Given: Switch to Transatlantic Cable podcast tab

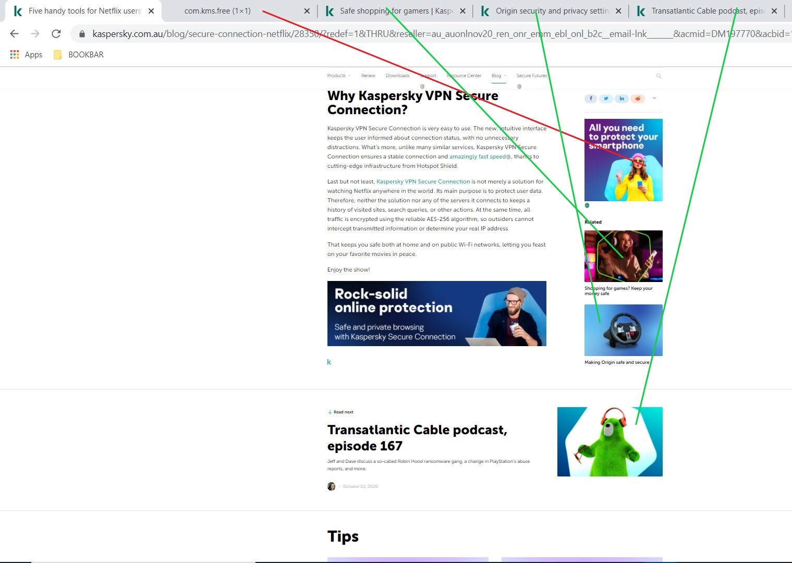Looking at the screenshot, I should (x=708, y=11).
